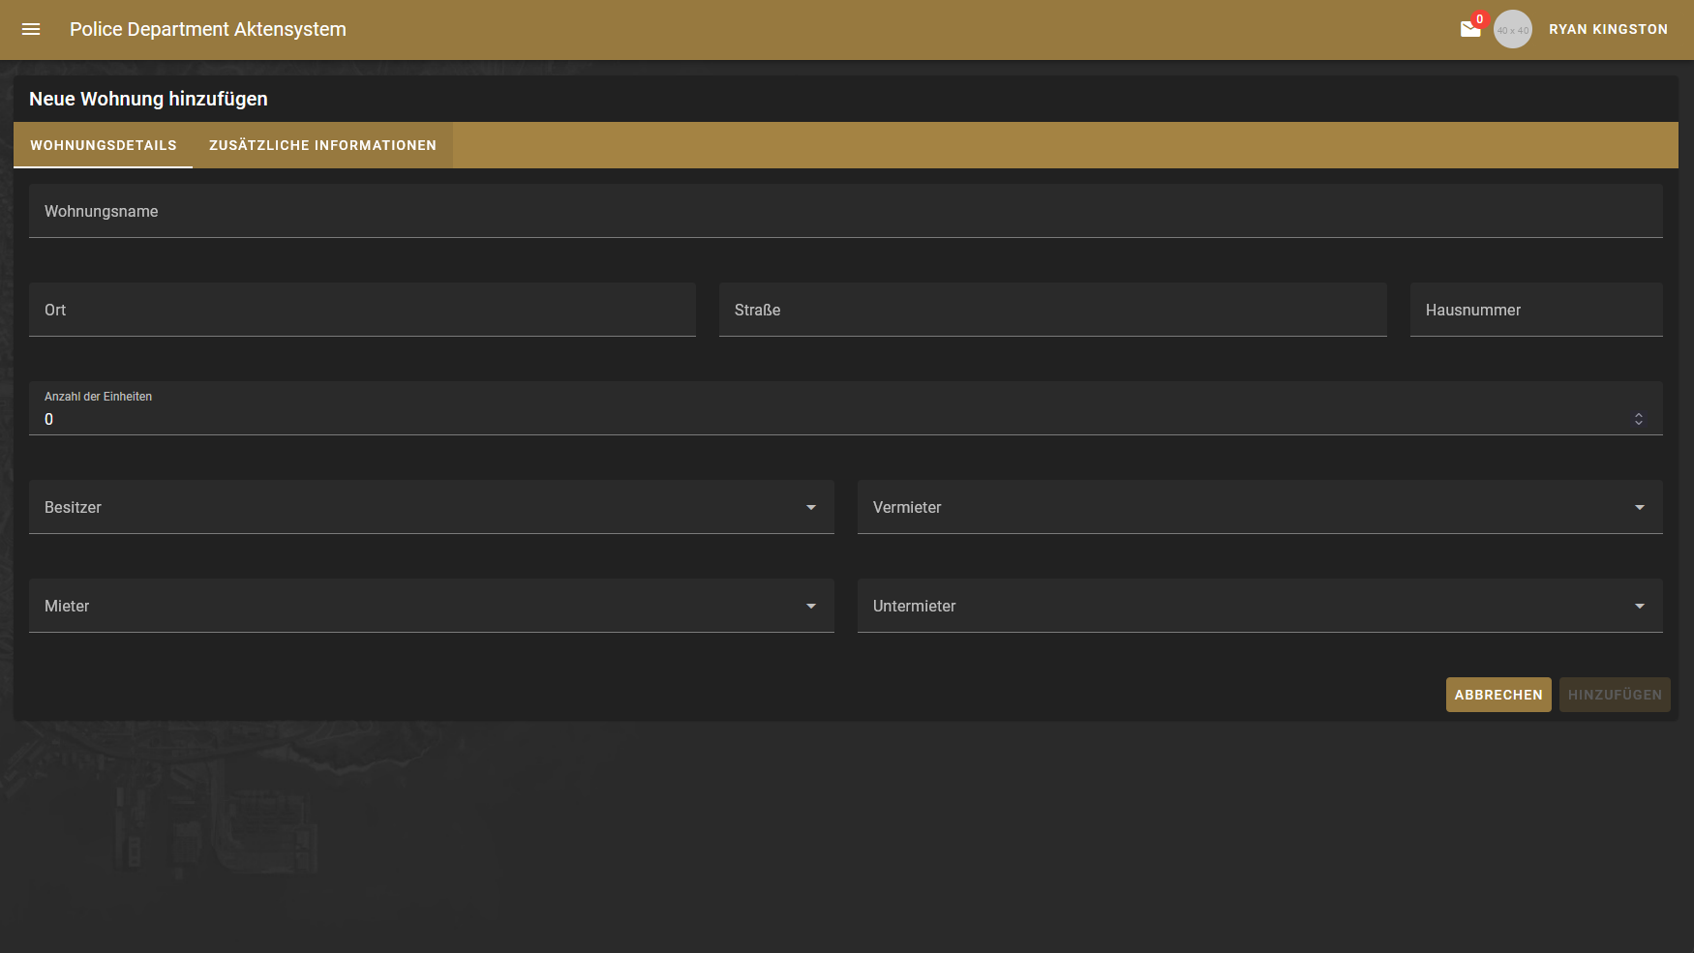The image size is (1694, 953).
Task: Click the Neue Wohnung hinzufügen heading
Action: 148,99
